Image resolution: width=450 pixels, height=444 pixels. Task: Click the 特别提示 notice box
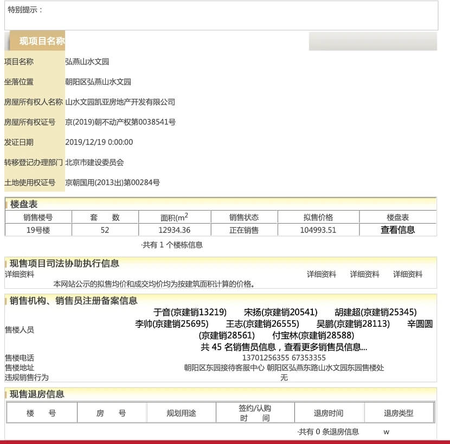coord(221,16)
